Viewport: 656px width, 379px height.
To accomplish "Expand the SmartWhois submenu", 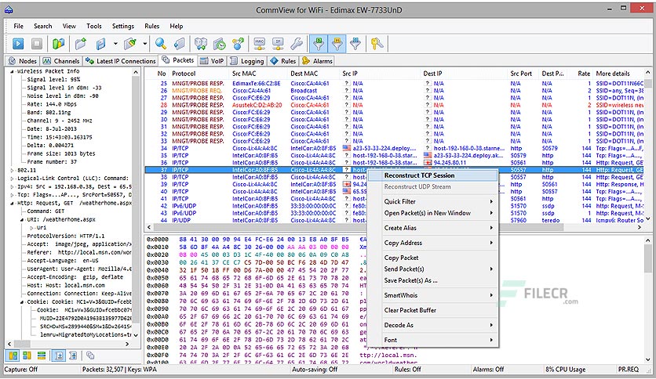I will tap(432, 295).
